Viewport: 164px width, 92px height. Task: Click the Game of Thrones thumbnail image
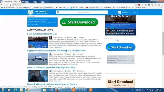(x=38, y=76)
